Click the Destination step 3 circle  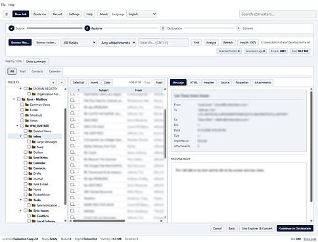click(x=162, y=28)
